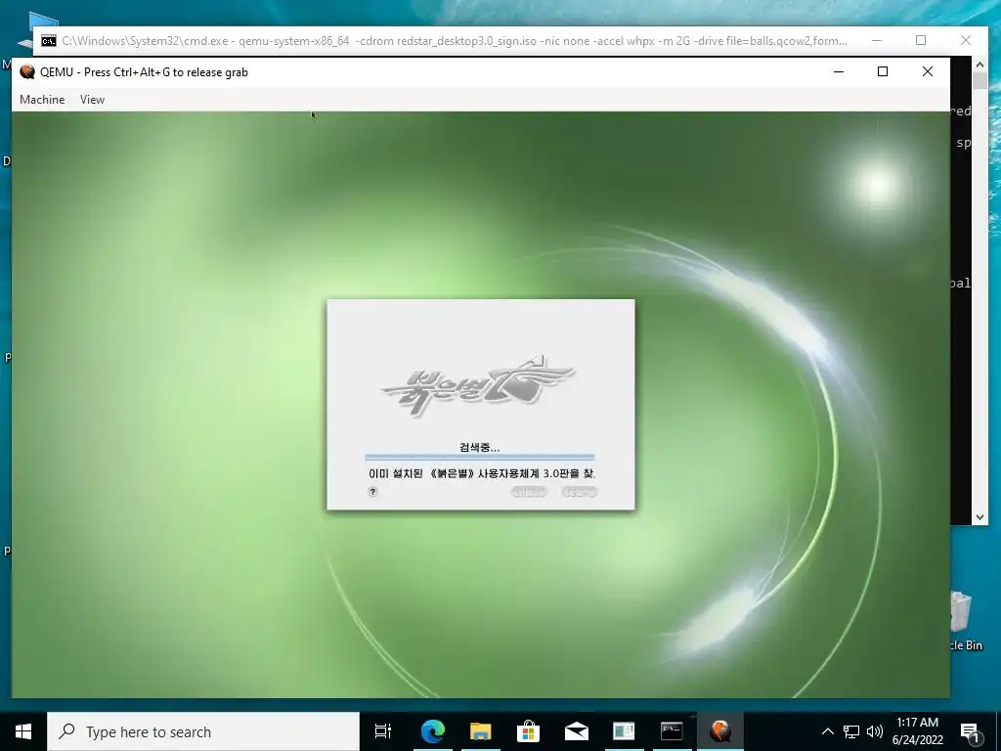Open the Machine menu in QEMU
The height and width of the screenshot is (751, 1001).
point(42,100)
